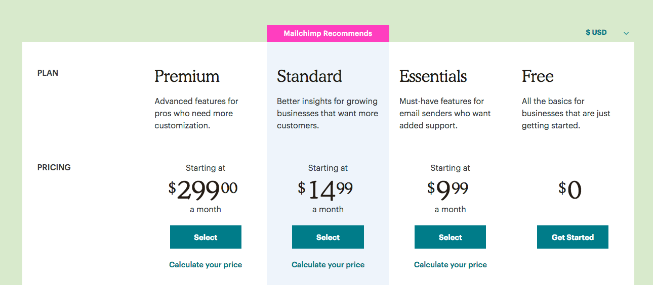Click the PLAN row label

48,73
